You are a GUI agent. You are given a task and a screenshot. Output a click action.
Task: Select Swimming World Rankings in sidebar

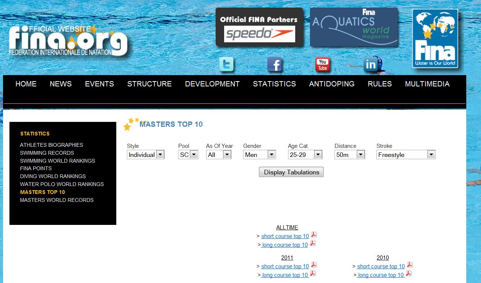57,161
